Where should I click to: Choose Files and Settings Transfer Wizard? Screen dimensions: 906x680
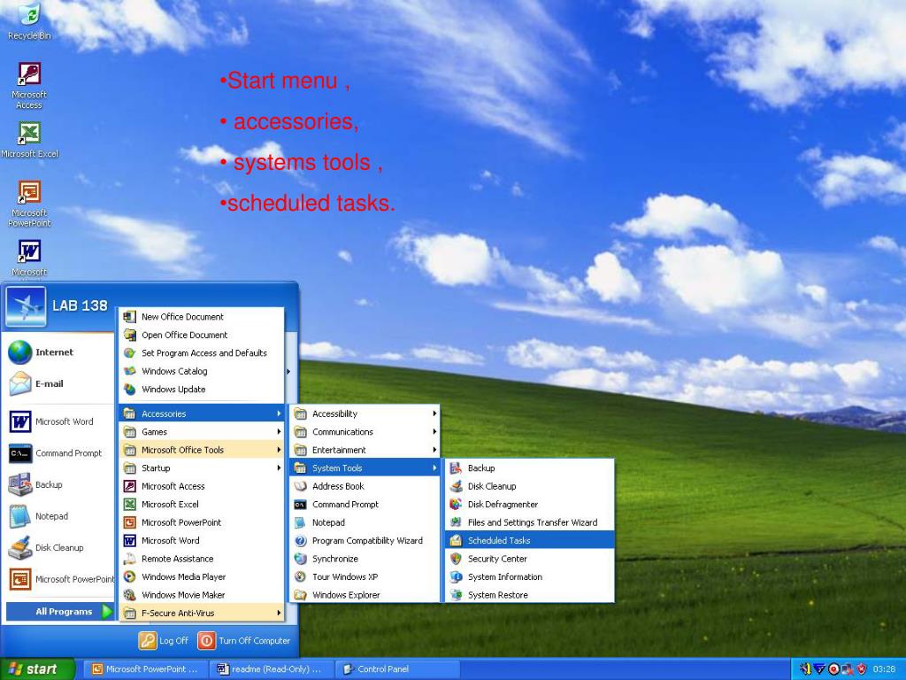530,522
